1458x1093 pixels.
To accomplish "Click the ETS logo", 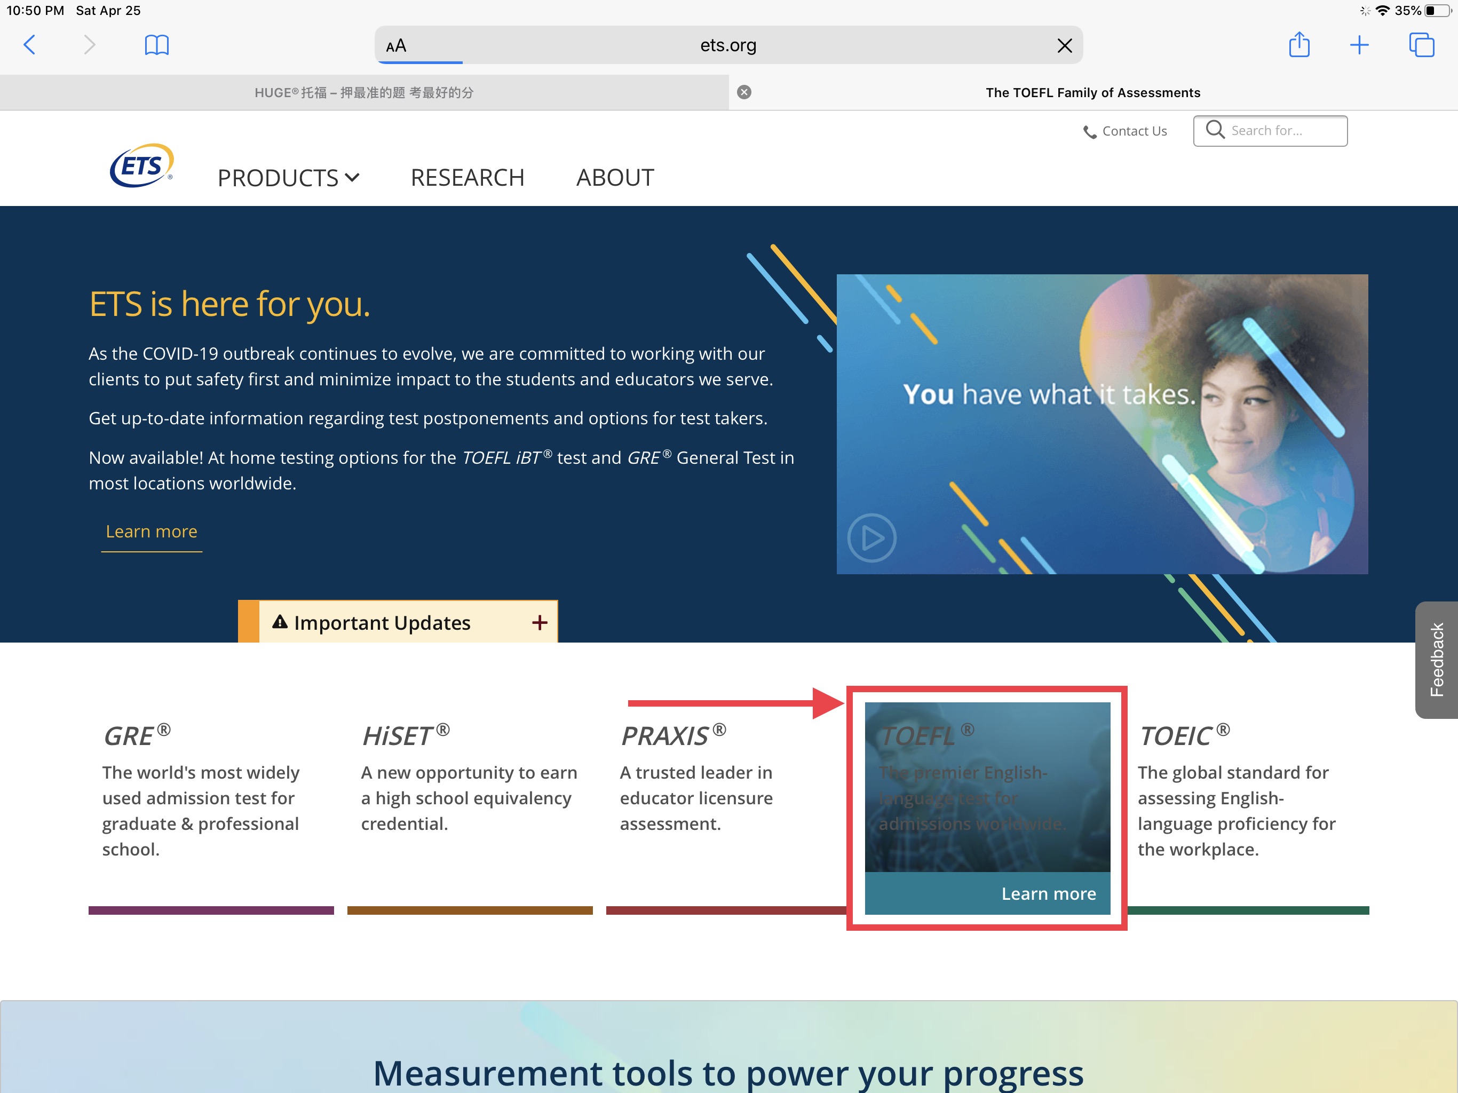I will (142, 165).
